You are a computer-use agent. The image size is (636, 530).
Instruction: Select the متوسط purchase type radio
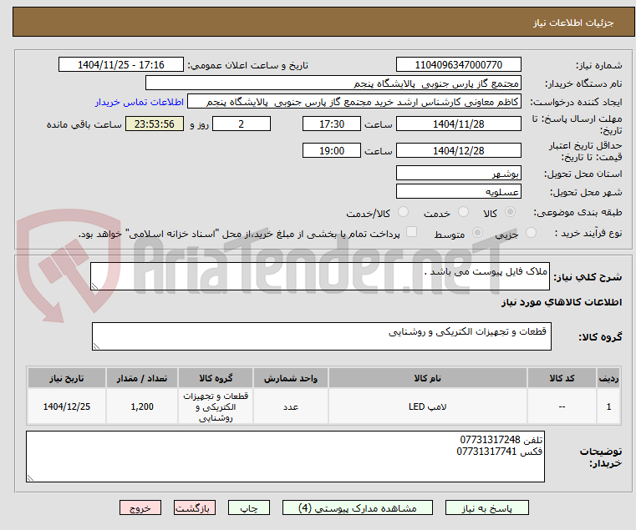click(478, 233)
